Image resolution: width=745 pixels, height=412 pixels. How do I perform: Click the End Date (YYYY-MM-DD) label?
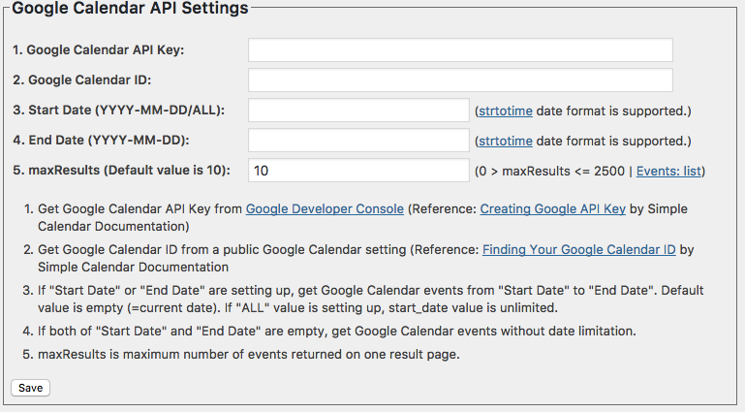103,141
